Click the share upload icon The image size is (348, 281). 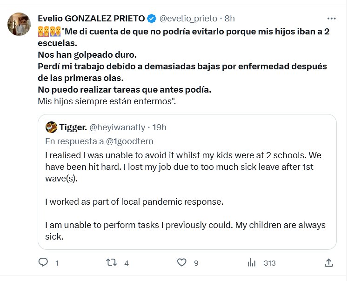328,263
